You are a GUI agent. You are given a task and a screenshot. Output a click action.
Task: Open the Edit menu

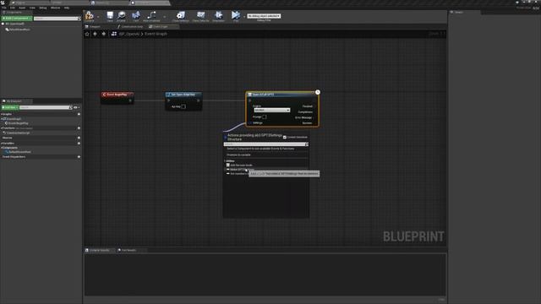pos(13,8)
